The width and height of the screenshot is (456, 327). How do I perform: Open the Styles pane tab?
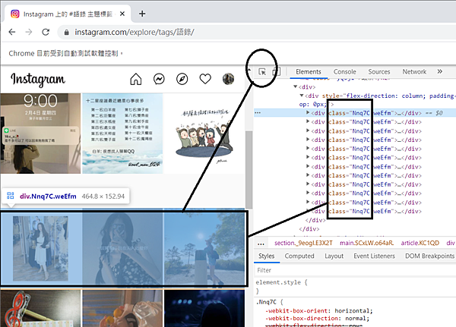(x=267, y=256)
